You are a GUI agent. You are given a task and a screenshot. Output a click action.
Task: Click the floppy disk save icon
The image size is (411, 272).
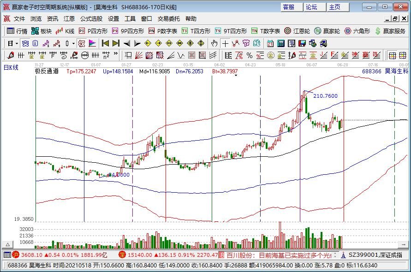[302, 43]
